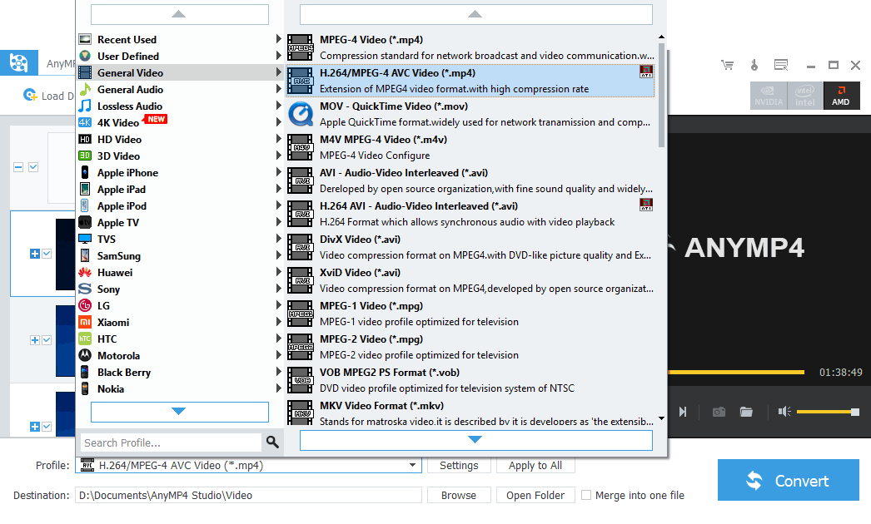
Task: Open the shopping cart purchase icon
Action: 727,64
